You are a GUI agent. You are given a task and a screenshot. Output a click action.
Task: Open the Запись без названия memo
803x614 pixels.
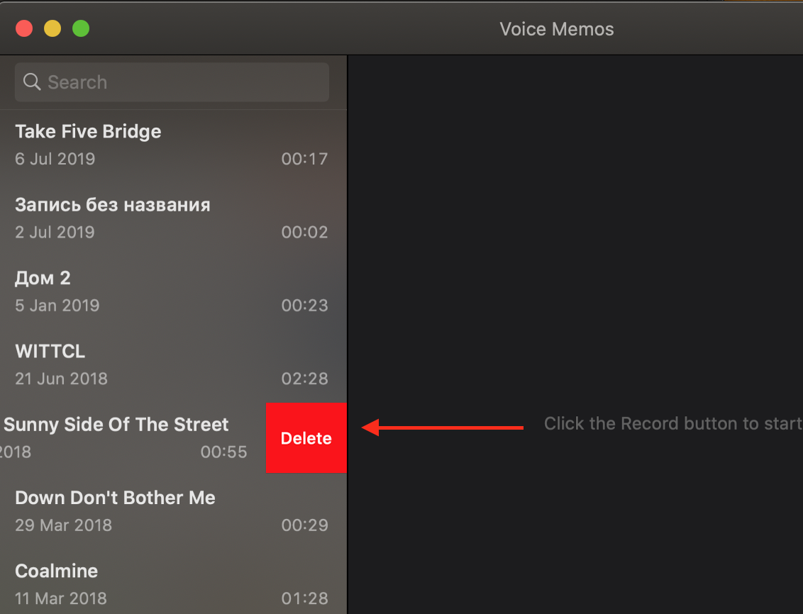coord(113,204)
